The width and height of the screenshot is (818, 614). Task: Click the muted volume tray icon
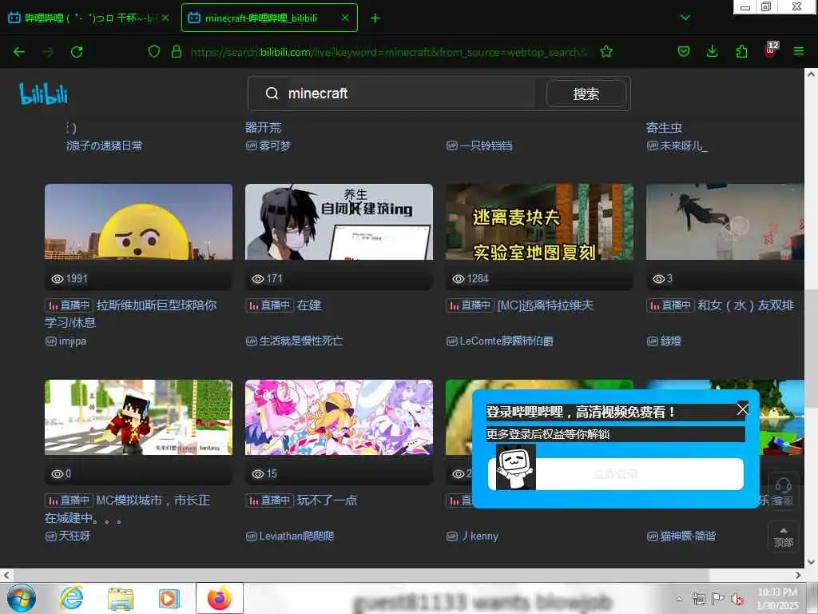(737, 598)
